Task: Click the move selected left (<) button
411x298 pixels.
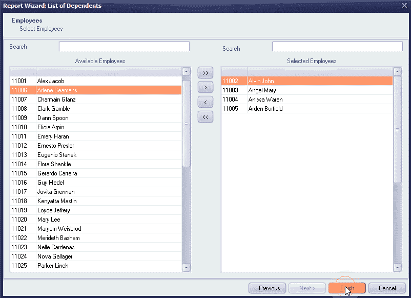Action: 205,102
